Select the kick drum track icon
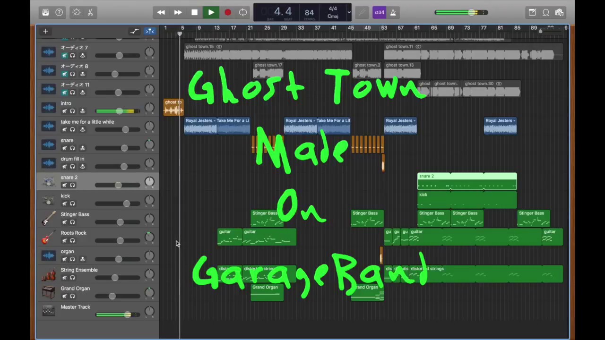The width and height of the screenshot is (605, 340). click(48, 200)
